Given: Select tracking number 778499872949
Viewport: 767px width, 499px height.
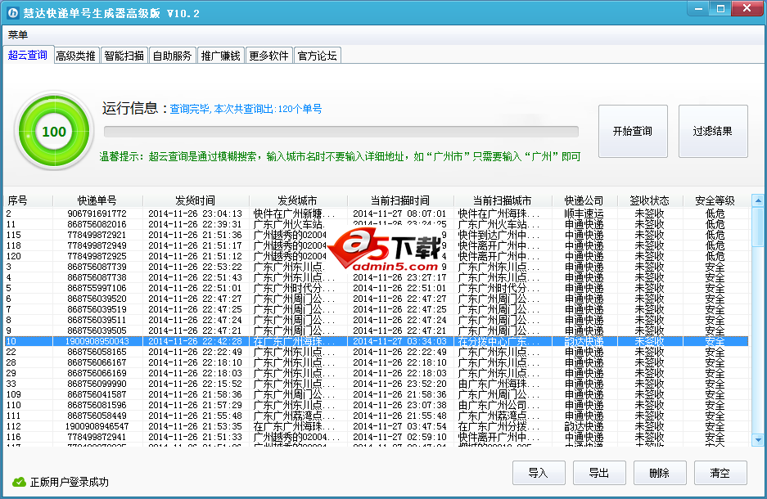Looking at the screenshot, I should click(97, 245).
